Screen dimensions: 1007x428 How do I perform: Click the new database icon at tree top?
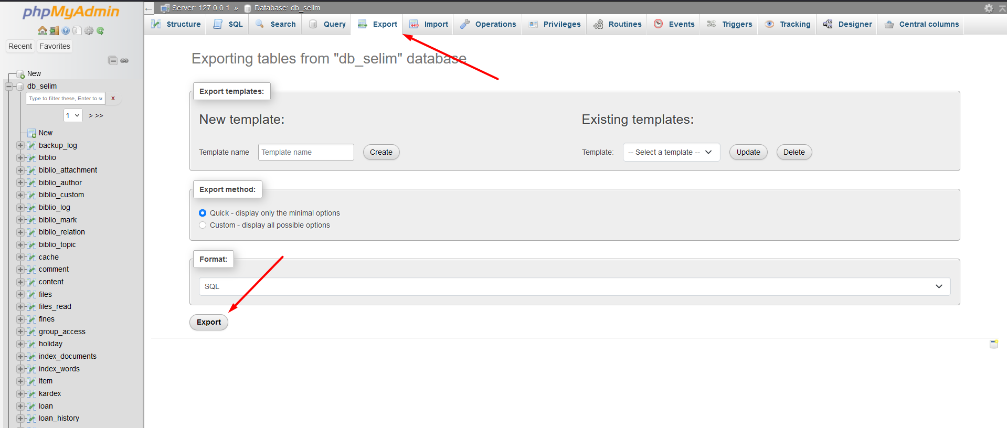[x=20, y=74]
